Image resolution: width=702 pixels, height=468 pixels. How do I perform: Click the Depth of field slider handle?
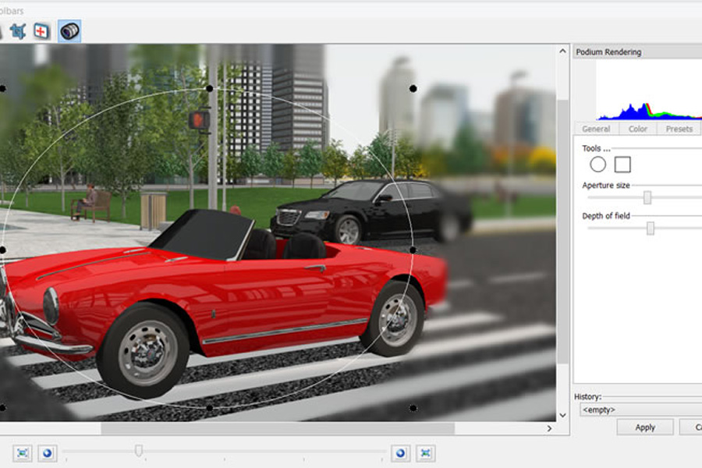point(650,228)
